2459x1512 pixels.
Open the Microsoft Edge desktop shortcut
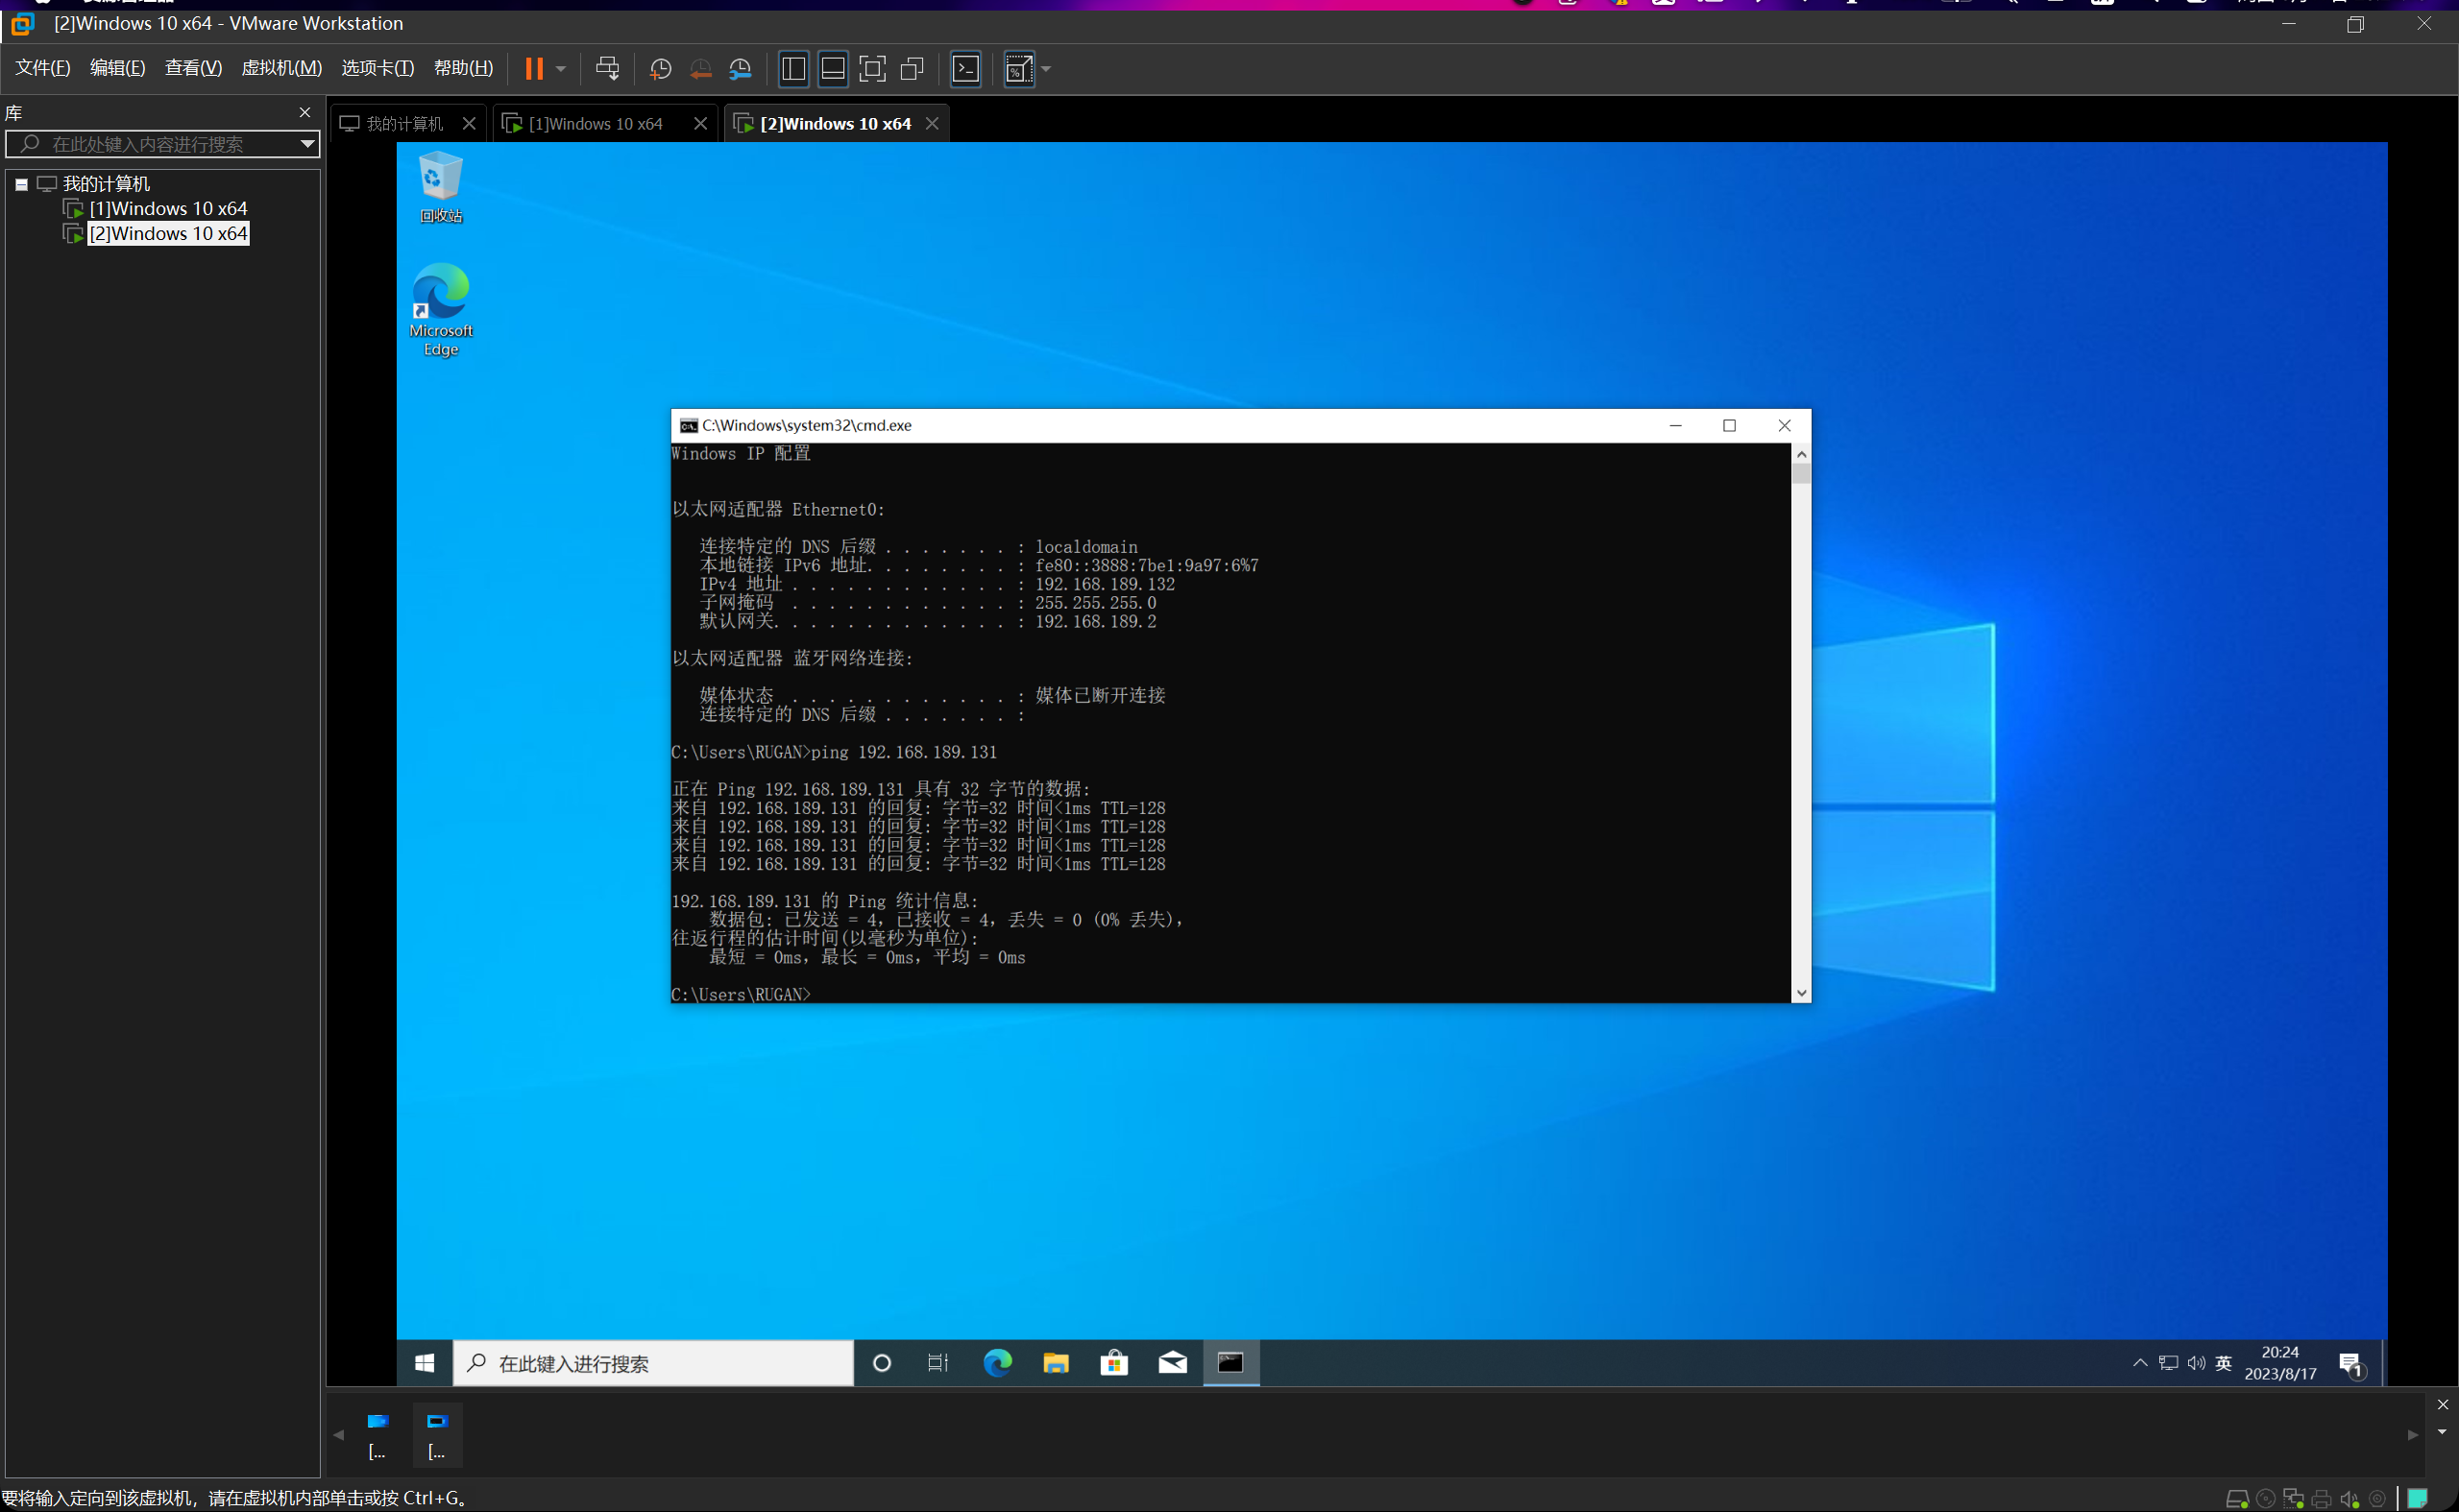[x=440, y=310]
